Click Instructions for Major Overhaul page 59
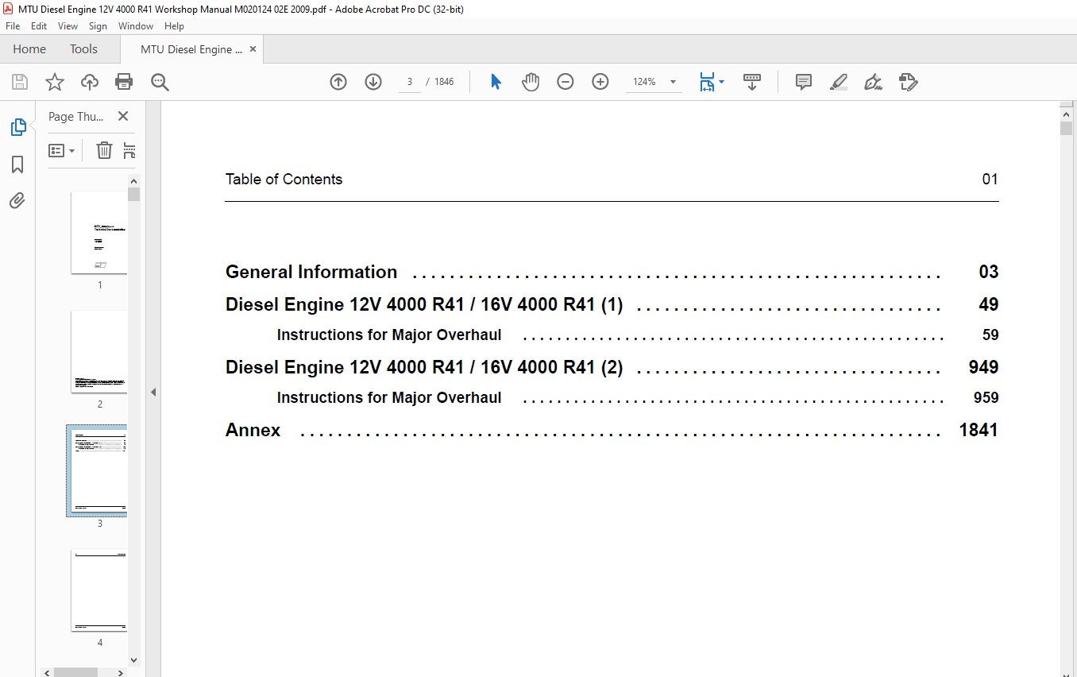1077x677 pixels. 637,335
